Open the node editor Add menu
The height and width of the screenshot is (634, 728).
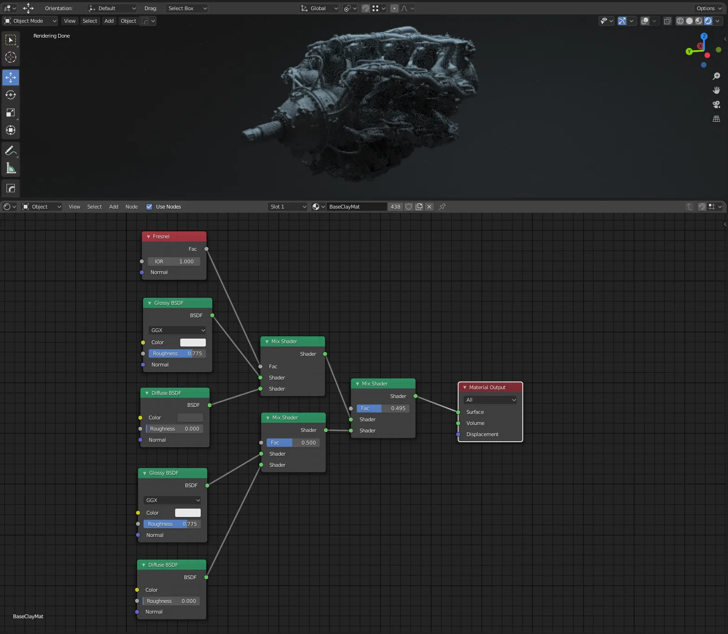point(114,207)
